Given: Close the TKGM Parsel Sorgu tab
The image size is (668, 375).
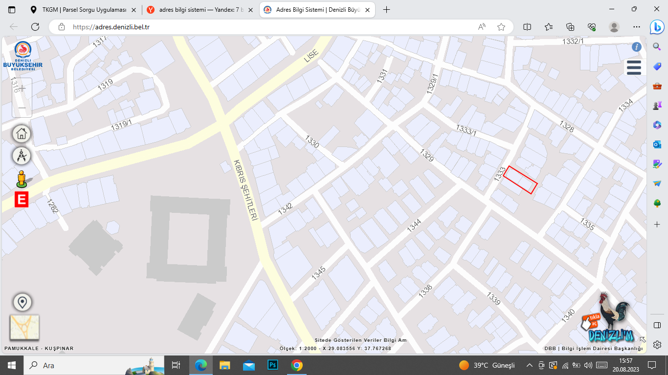Looking at the screenshot, I should 134,10.
